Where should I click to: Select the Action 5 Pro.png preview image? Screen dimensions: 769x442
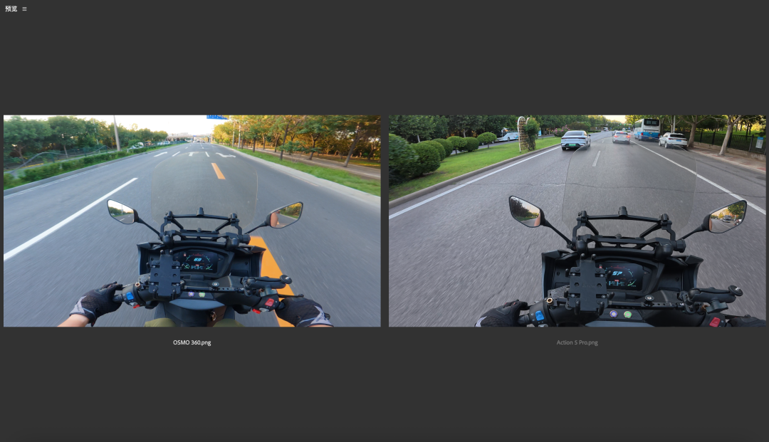coord(577,221)
